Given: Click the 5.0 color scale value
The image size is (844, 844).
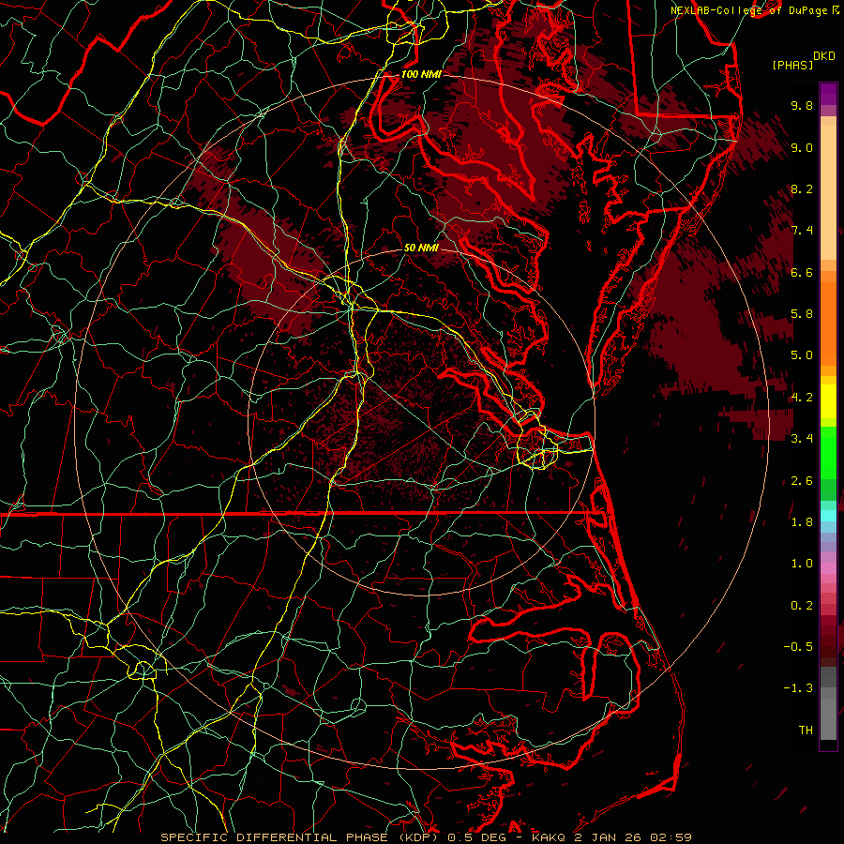Looking at the screenshot, I should (802, 355).
